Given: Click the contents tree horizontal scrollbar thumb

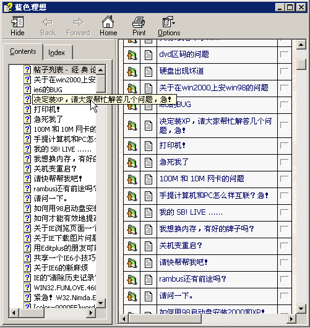Looking at the screenshot, I should (32, 313).
